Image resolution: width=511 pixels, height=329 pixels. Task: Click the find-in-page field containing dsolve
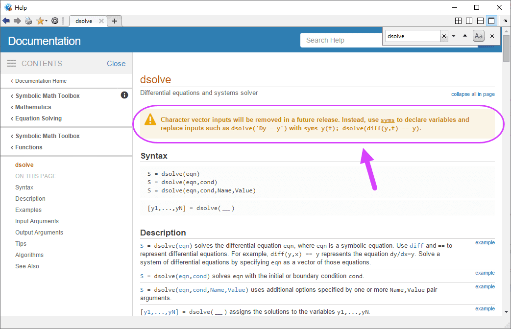click(413, 36)
